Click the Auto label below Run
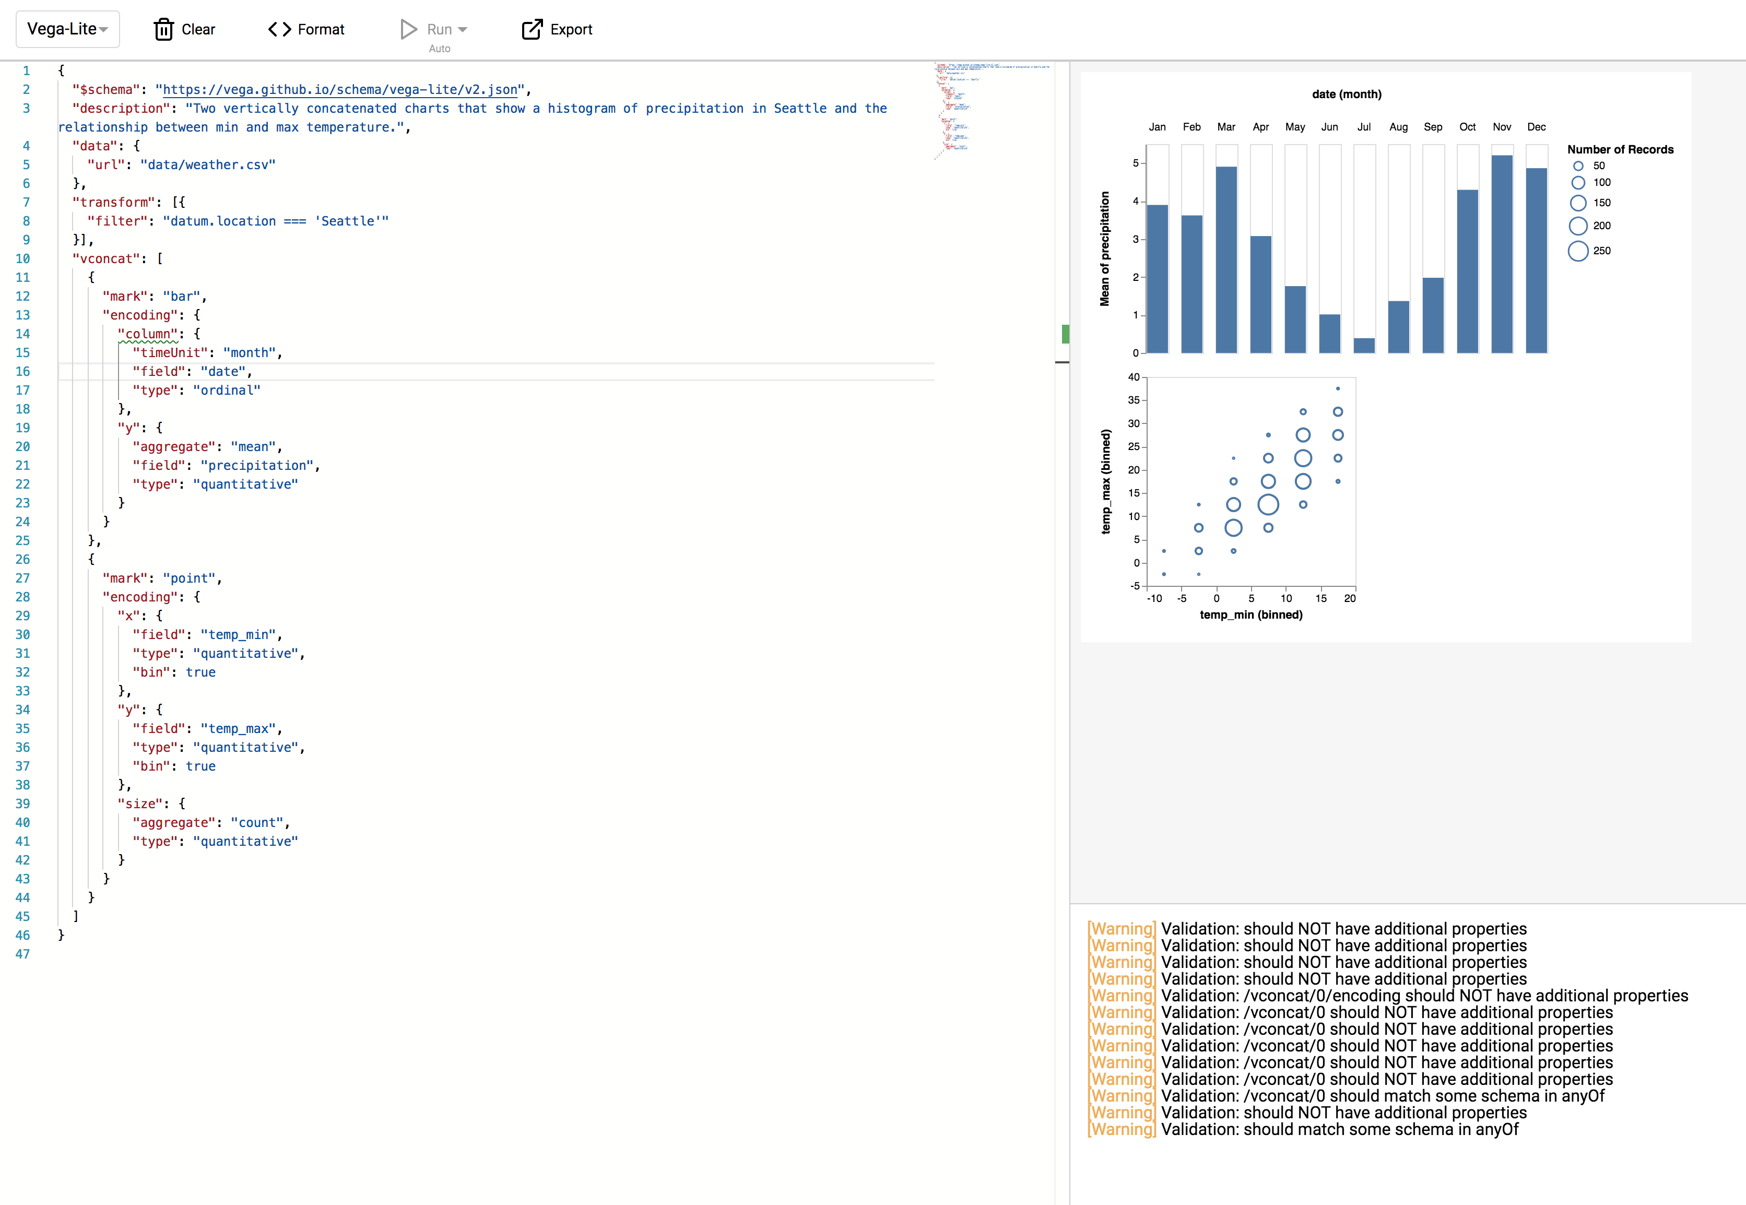The width and height of the screenshot is (1746, 1205). (439, 48)
